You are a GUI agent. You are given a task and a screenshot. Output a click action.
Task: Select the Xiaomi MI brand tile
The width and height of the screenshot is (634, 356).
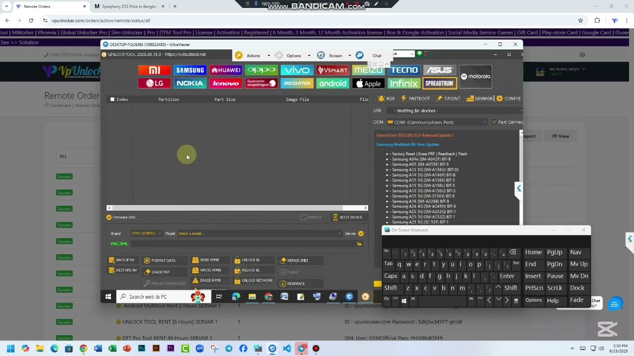pyautogui.click(x=155, y=70)
